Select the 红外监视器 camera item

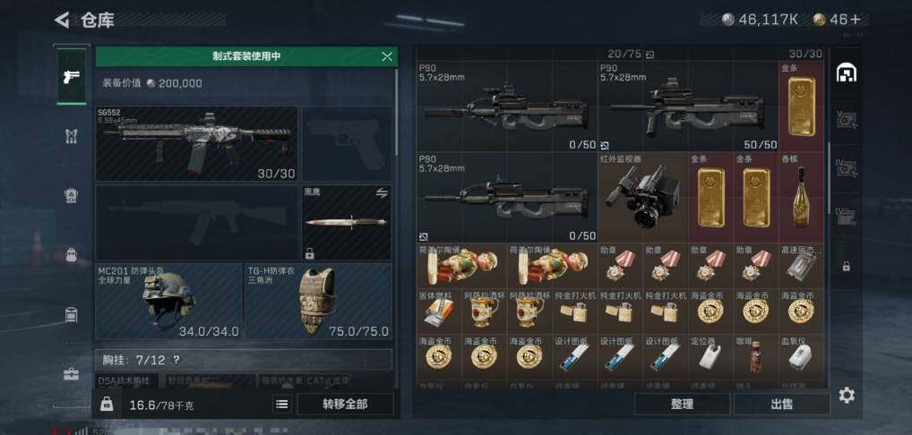[642, 198]
